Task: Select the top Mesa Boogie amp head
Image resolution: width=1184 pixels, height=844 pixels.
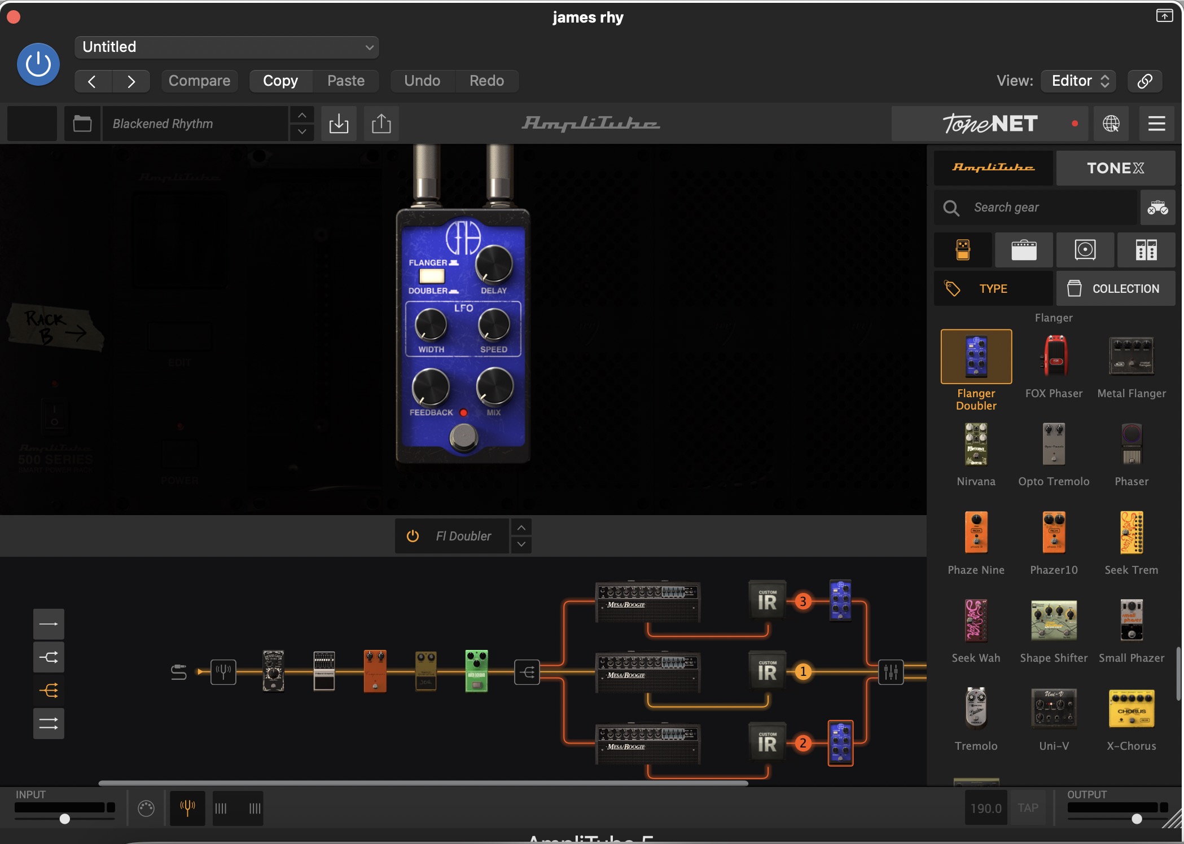Action: pos(648,601)
